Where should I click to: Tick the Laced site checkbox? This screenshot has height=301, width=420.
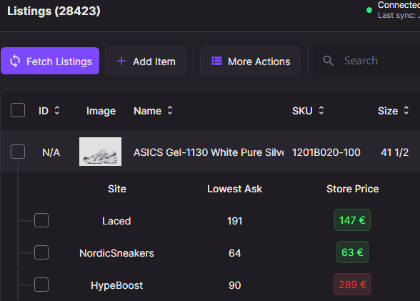click(x=41, y=220)
